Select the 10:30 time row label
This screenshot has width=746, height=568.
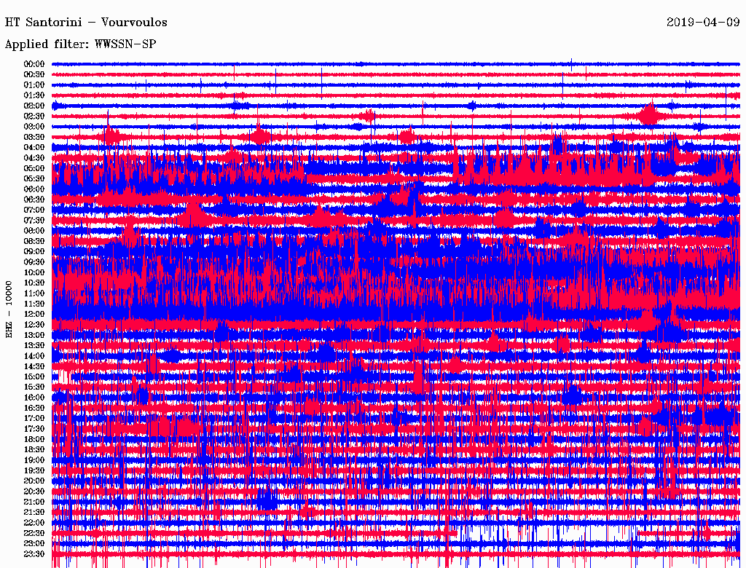[x=34, y=283]
